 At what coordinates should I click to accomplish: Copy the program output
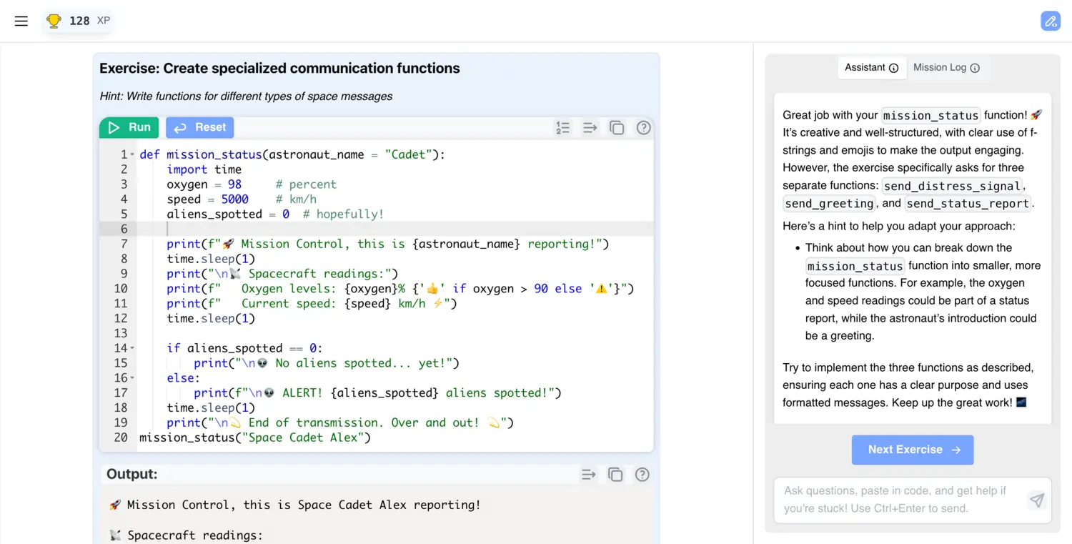(x=615, y=474)
